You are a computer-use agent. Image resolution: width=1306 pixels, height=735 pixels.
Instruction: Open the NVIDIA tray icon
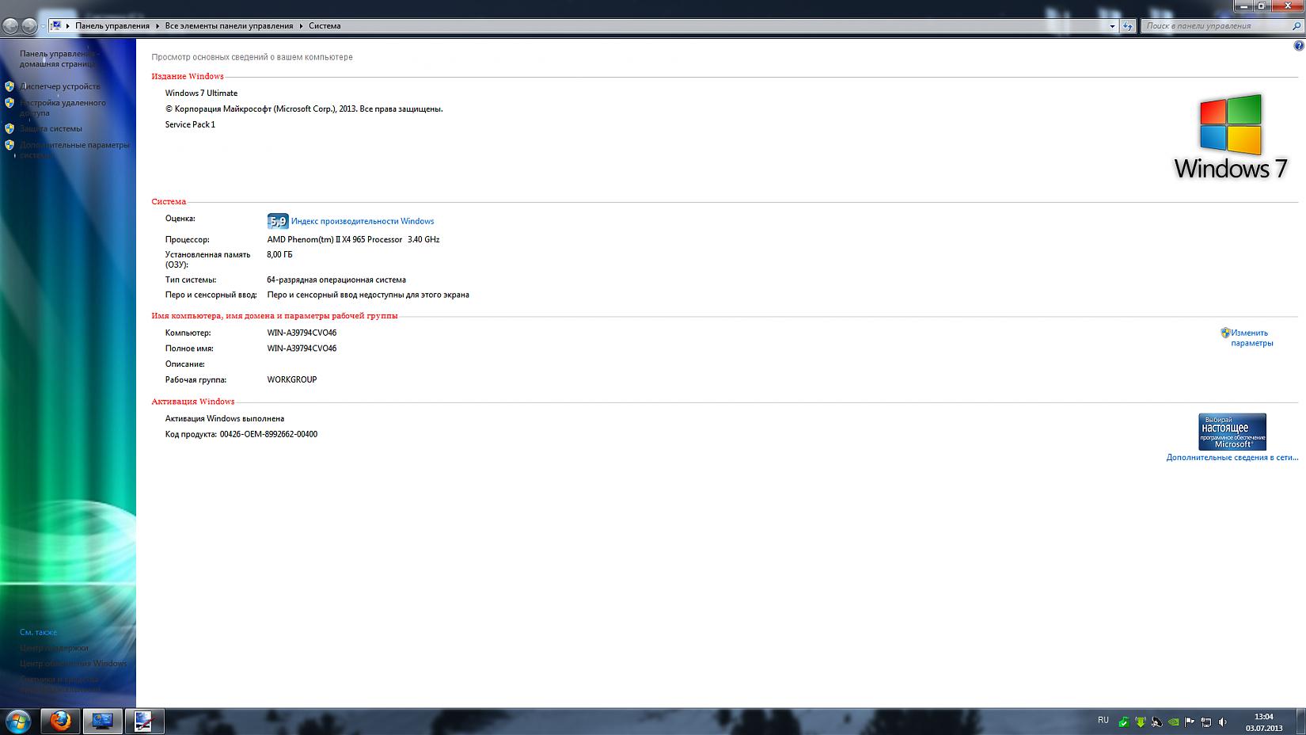1174,722
